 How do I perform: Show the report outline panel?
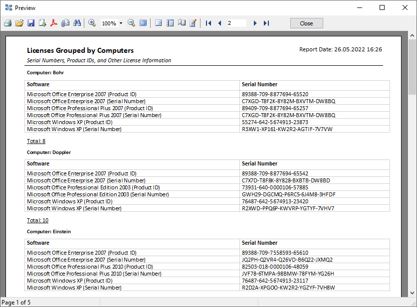tap(158, 23)
